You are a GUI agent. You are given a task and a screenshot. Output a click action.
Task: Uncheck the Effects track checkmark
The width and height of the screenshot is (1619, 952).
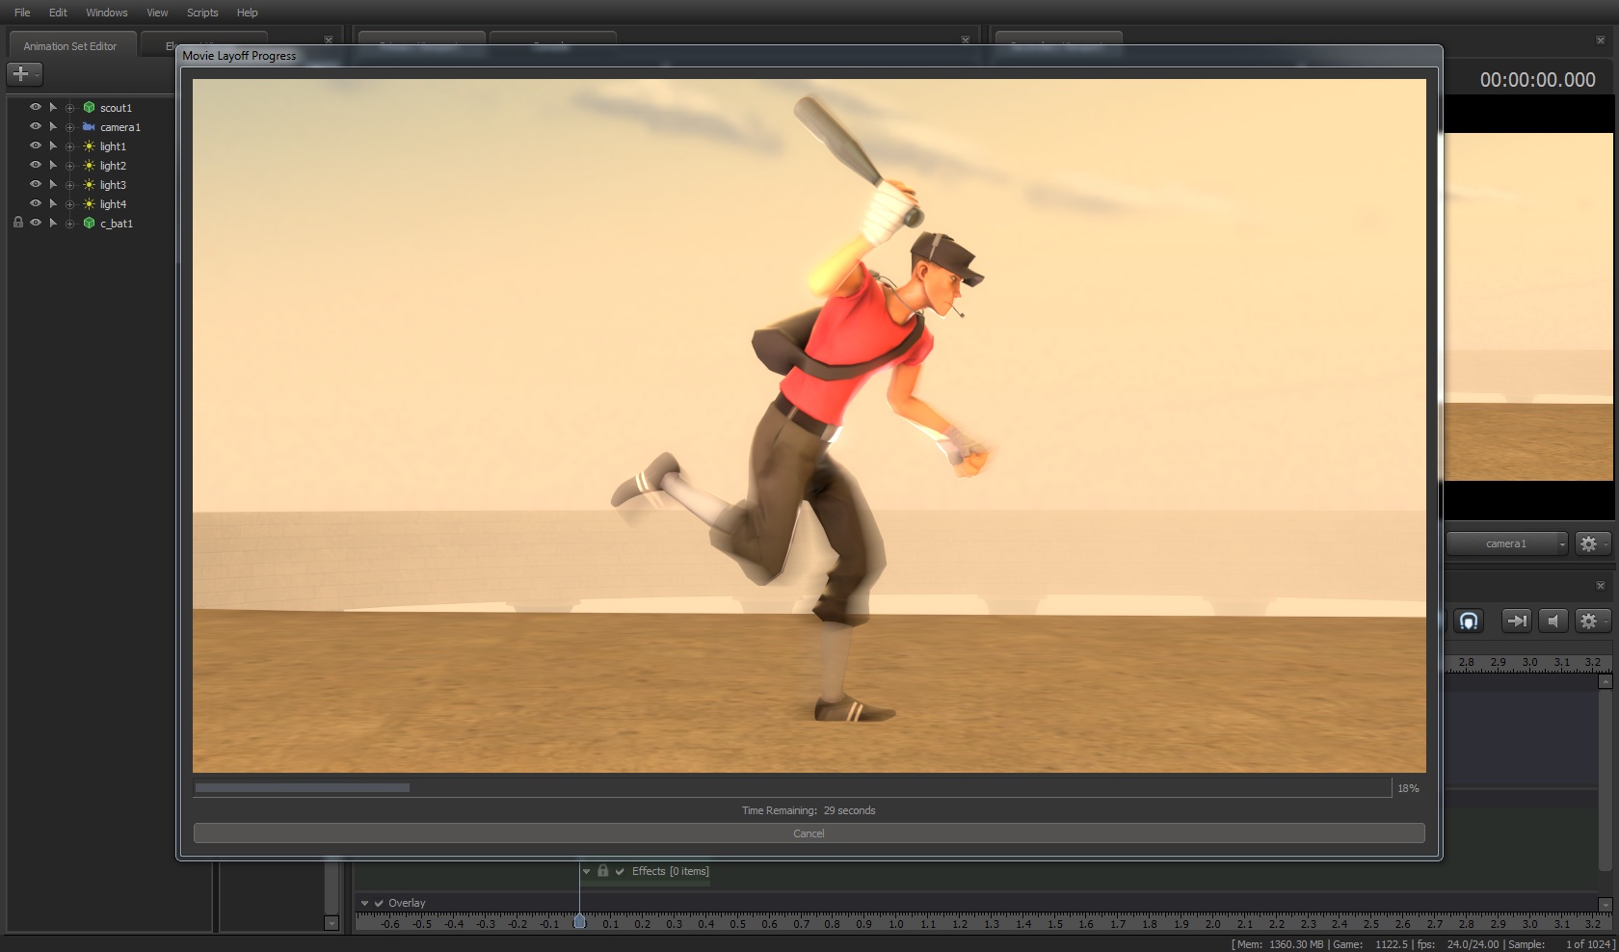620,872
